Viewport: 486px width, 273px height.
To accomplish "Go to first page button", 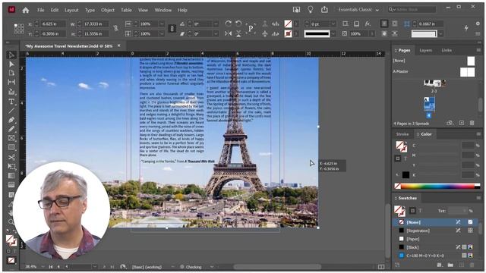I will [x=51, y=266].
